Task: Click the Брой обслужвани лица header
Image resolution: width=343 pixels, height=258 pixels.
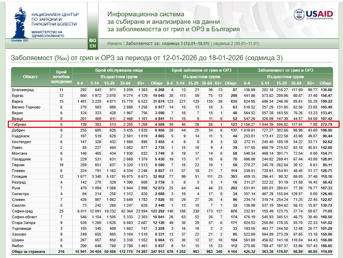Action: click(119, 70)
